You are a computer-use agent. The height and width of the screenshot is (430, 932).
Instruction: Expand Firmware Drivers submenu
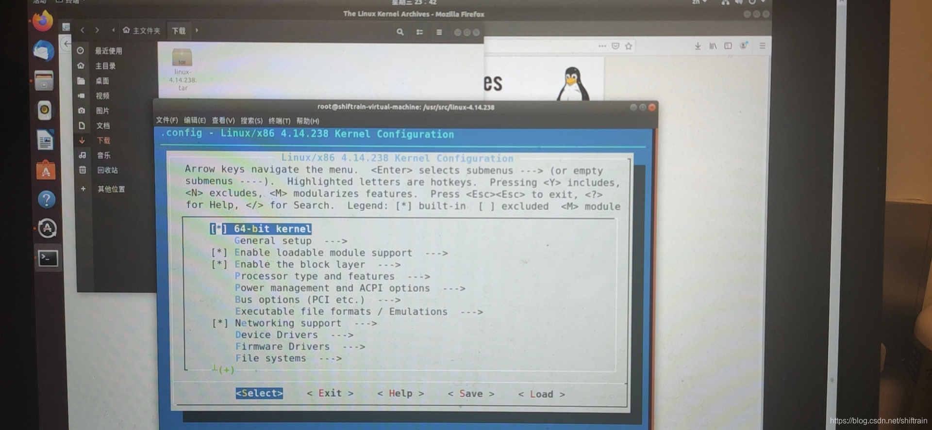[x=300, y=347]
